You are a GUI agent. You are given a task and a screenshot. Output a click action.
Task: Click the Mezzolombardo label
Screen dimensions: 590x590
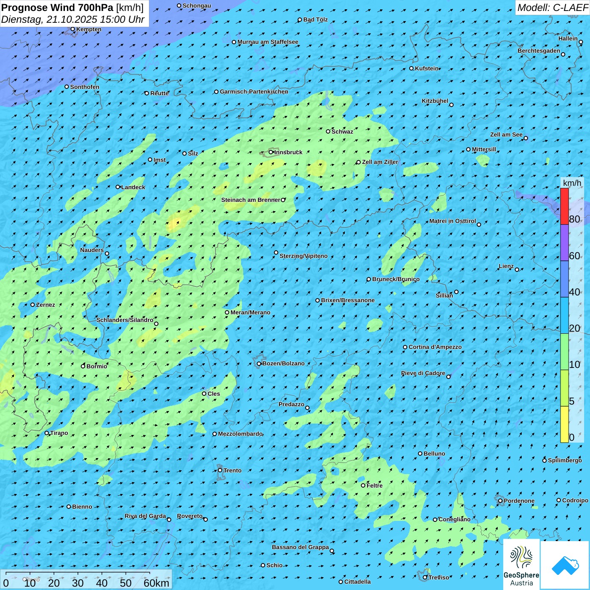pyautogui.click(x=240, y=434)
